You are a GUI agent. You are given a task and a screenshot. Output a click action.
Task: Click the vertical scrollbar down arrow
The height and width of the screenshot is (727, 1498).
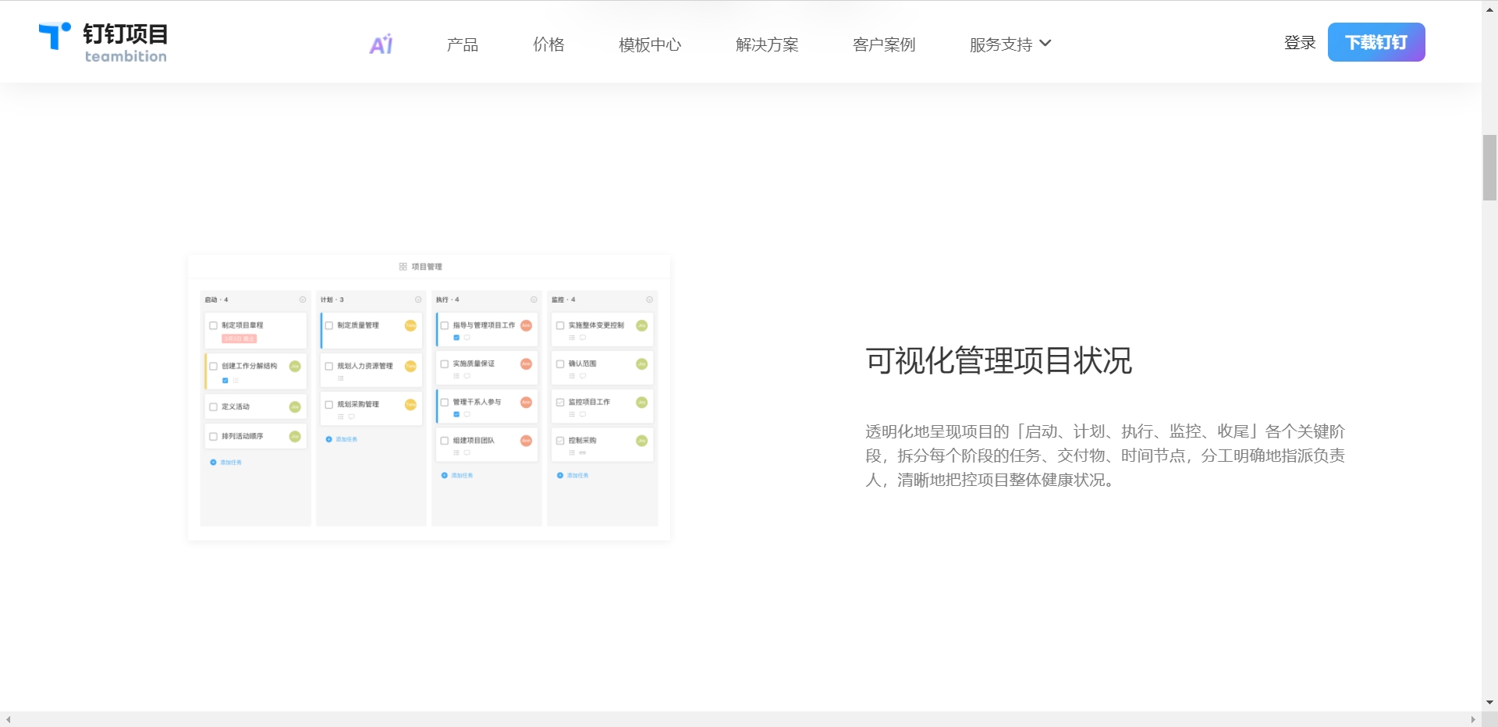1490,702
